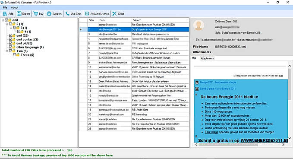
Task: Click the selected row indicator arrow
Action: 81,29
